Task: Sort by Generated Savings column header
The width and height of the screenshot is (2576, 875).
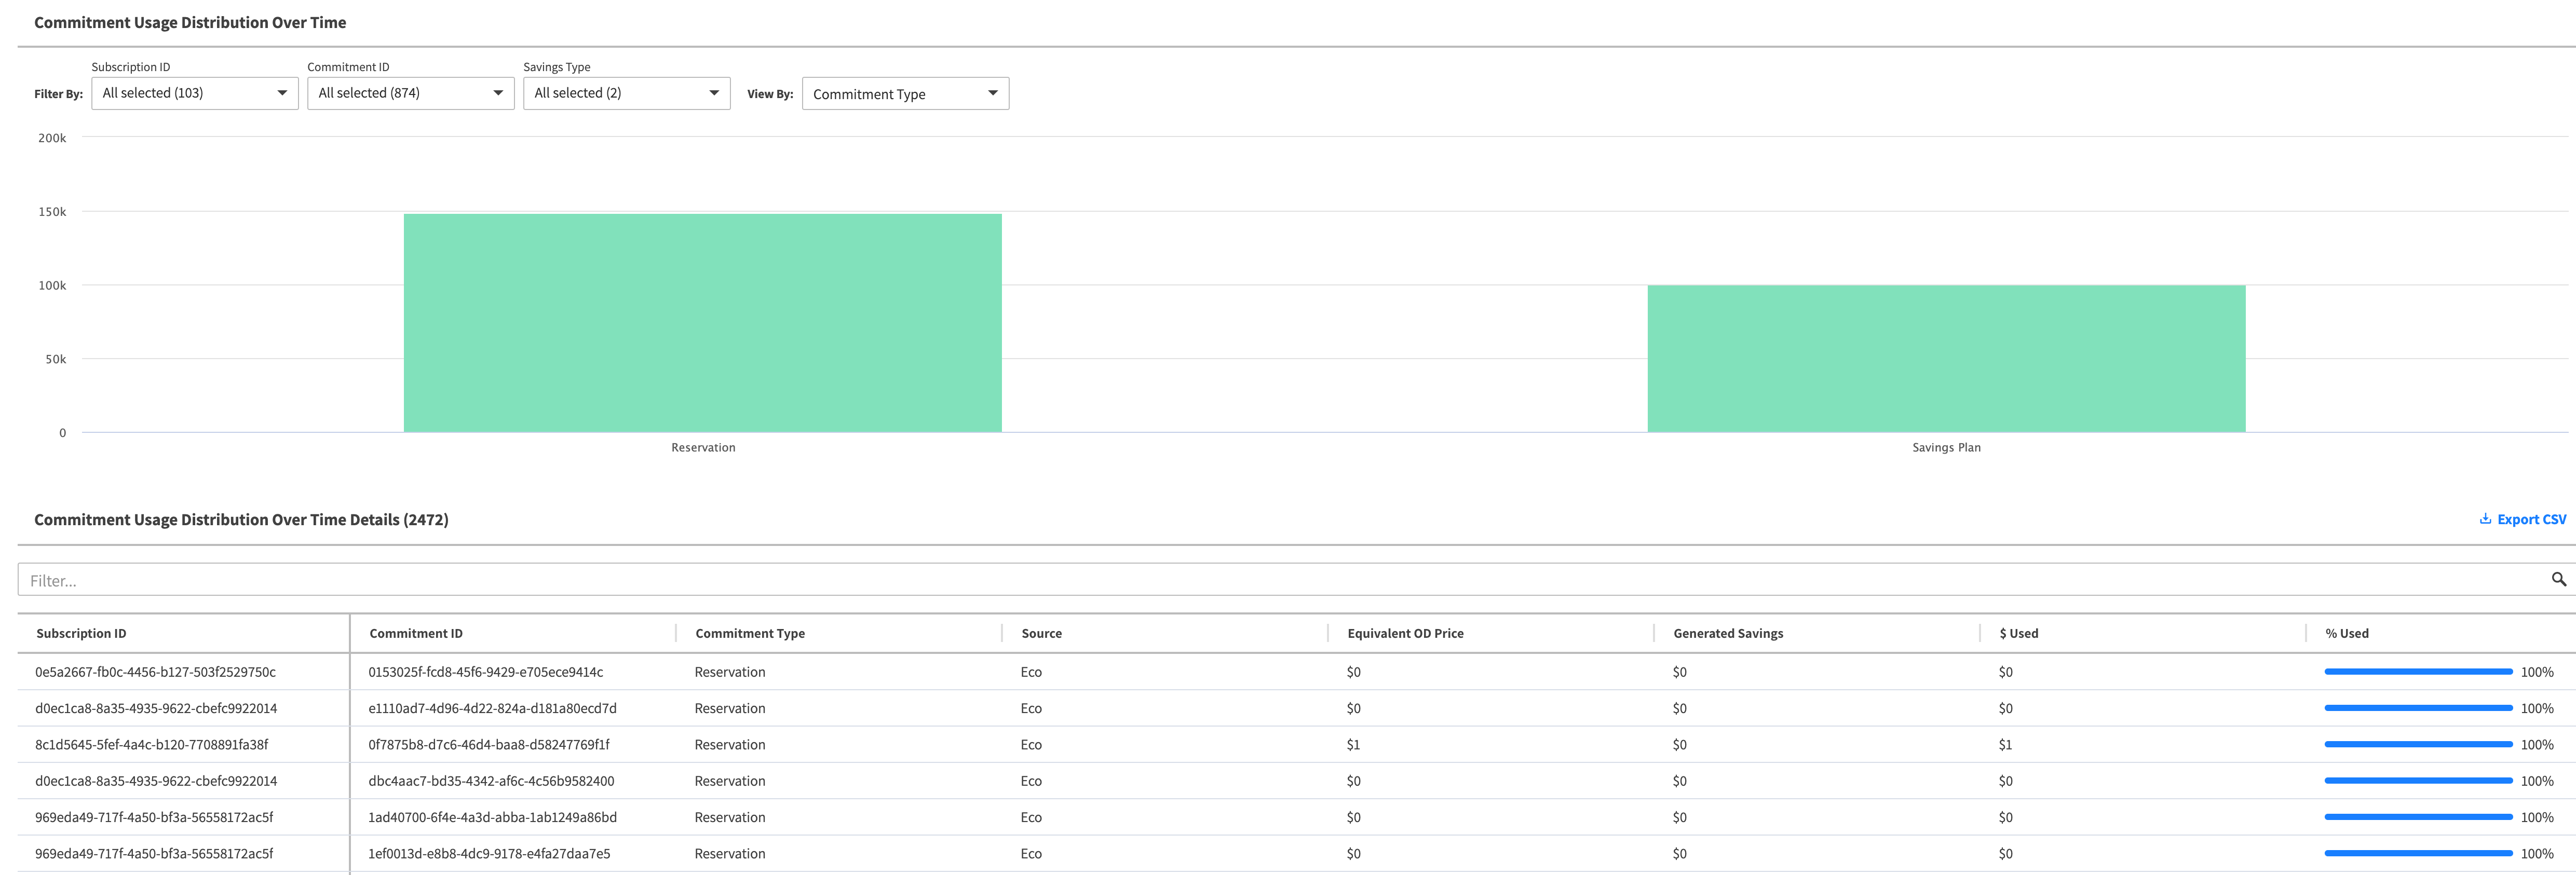Action: point(1728,633)
